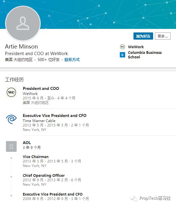Click the Time Warner Cable logo
This screenshot has width=176, height=206.
[x=11, y=119]
